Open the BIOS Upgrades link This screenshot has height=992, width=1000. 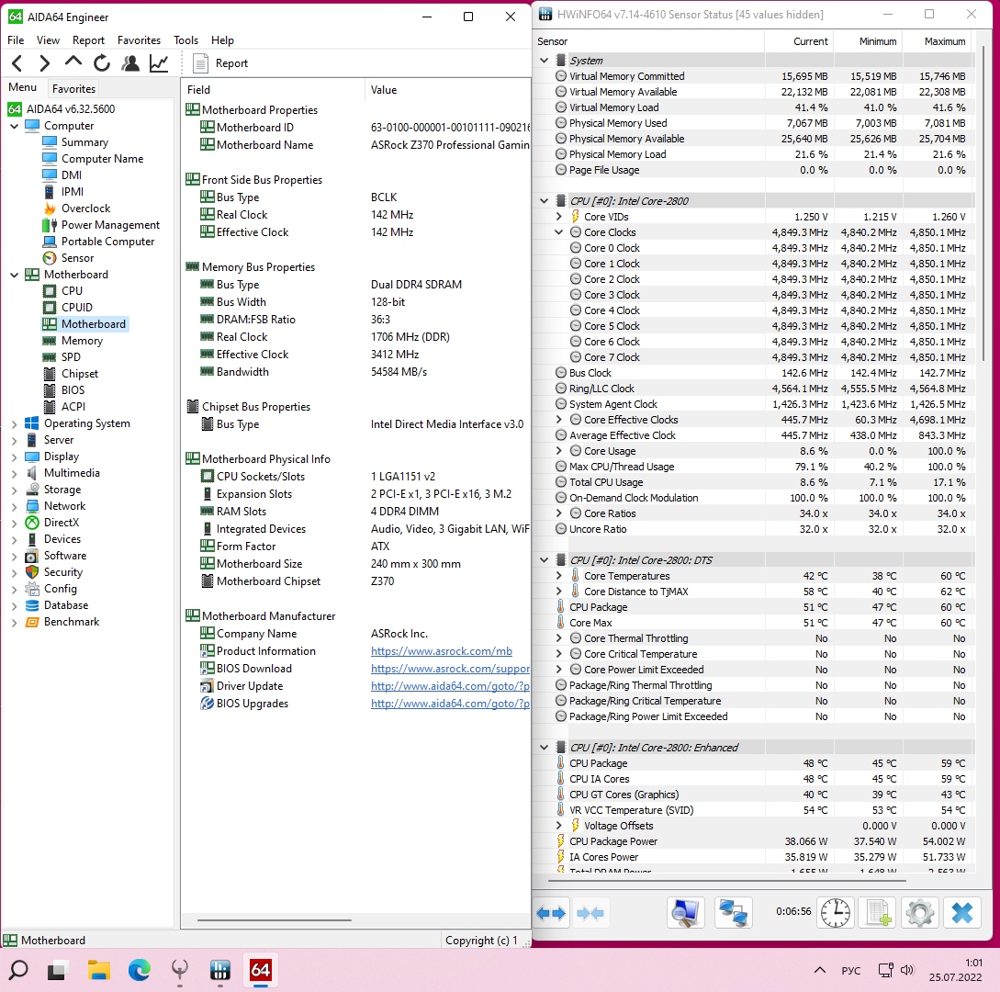pyautogui.click(x=450, y=704)
